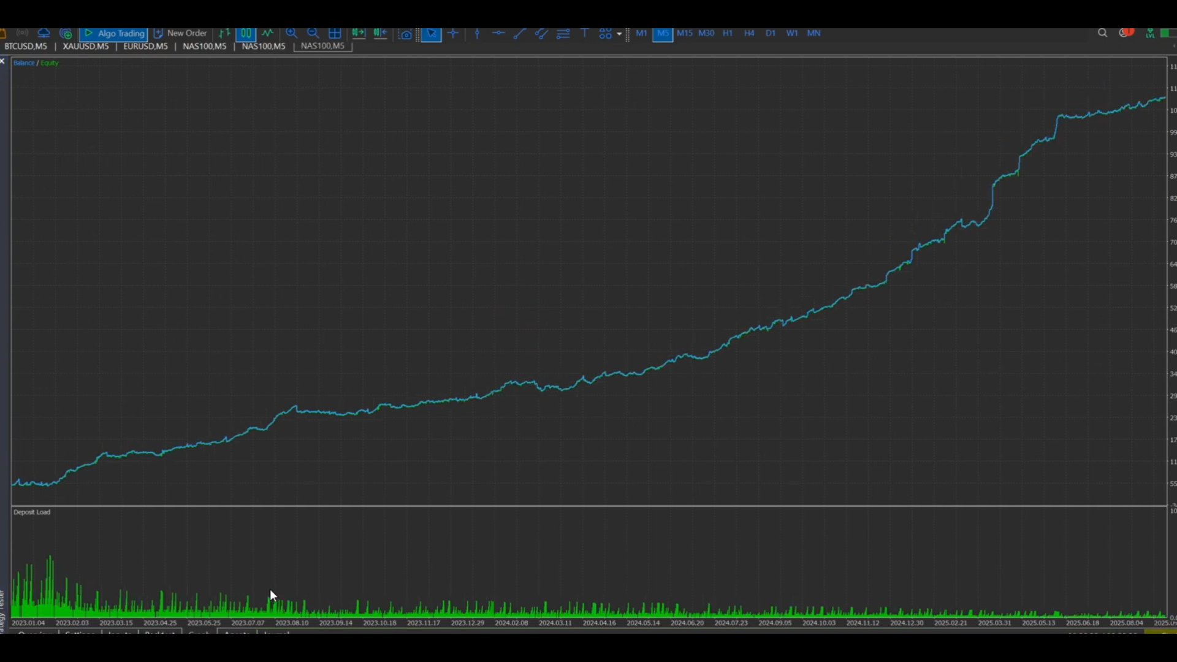This screenshot has width=1177, height=662.
Task: Open the search magnifier icon
Action: (1102, 33)
